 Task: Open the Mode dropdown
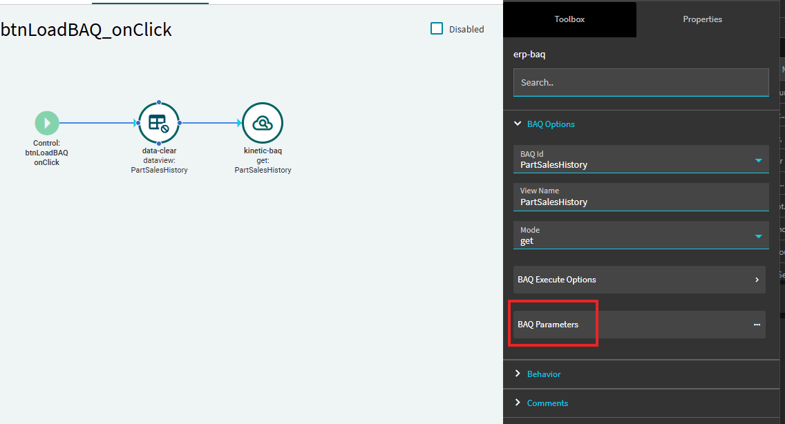(641, 235)
